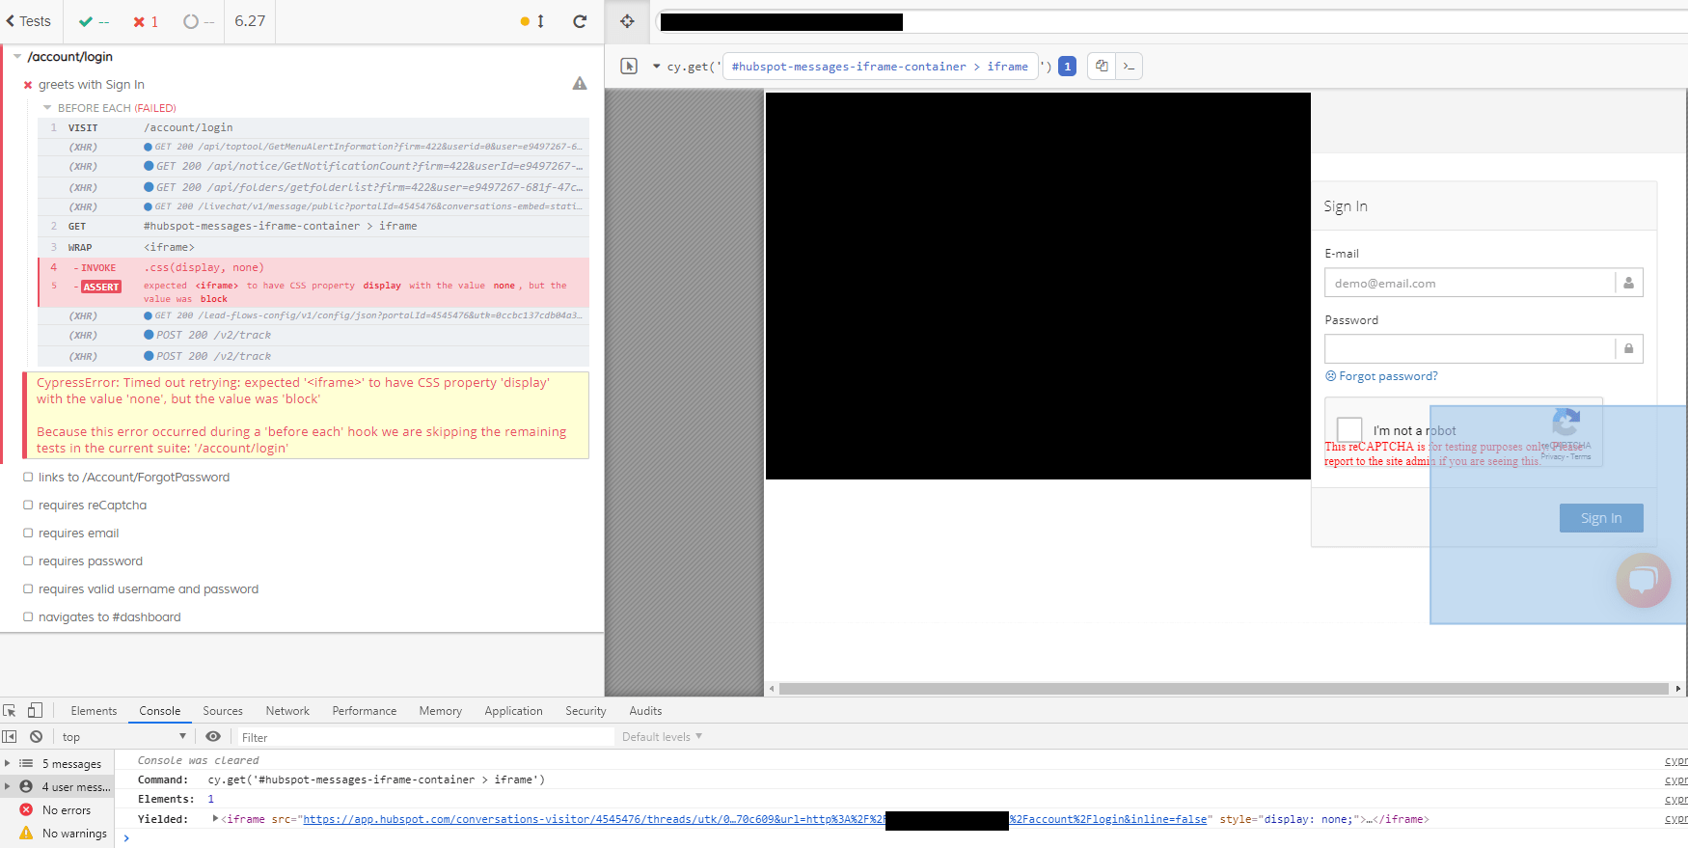Open the Default levels dropdown
This screenshot has height=848, width=1688.
(662, 736)
